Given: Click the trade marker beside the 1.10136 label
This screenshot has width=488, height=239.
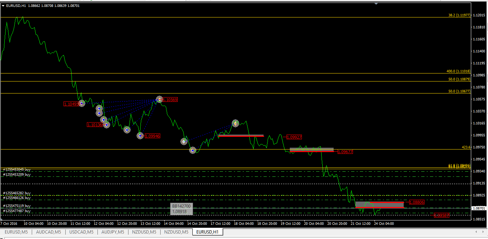Looking at the screenshot, I should tap(106, 125).
